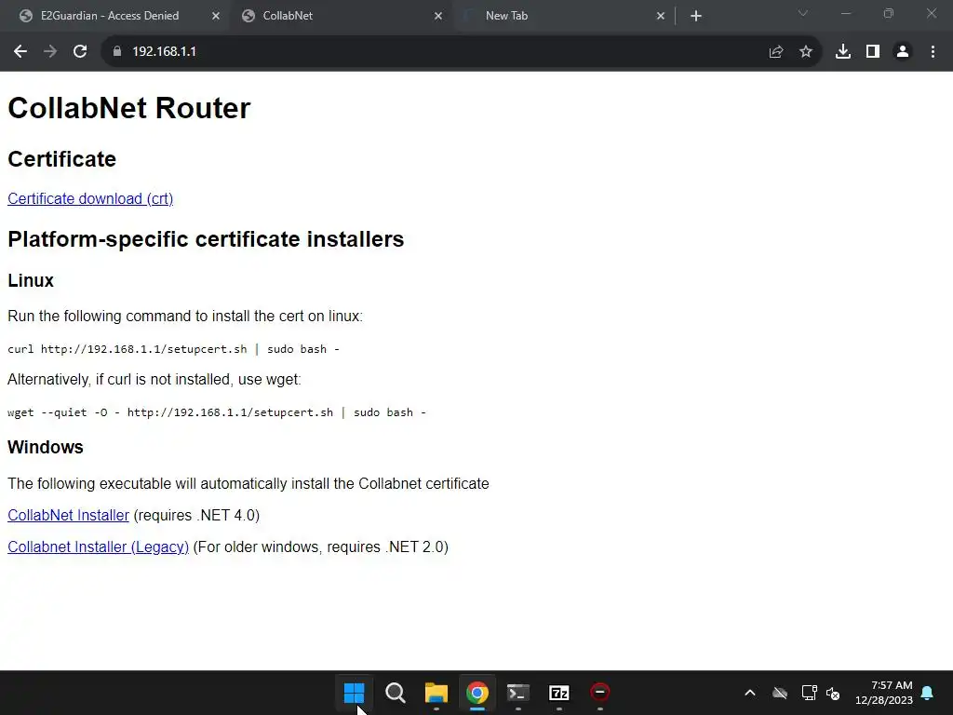View site info via lock icon
Screen dimensions: 953x715
(117, 52)
